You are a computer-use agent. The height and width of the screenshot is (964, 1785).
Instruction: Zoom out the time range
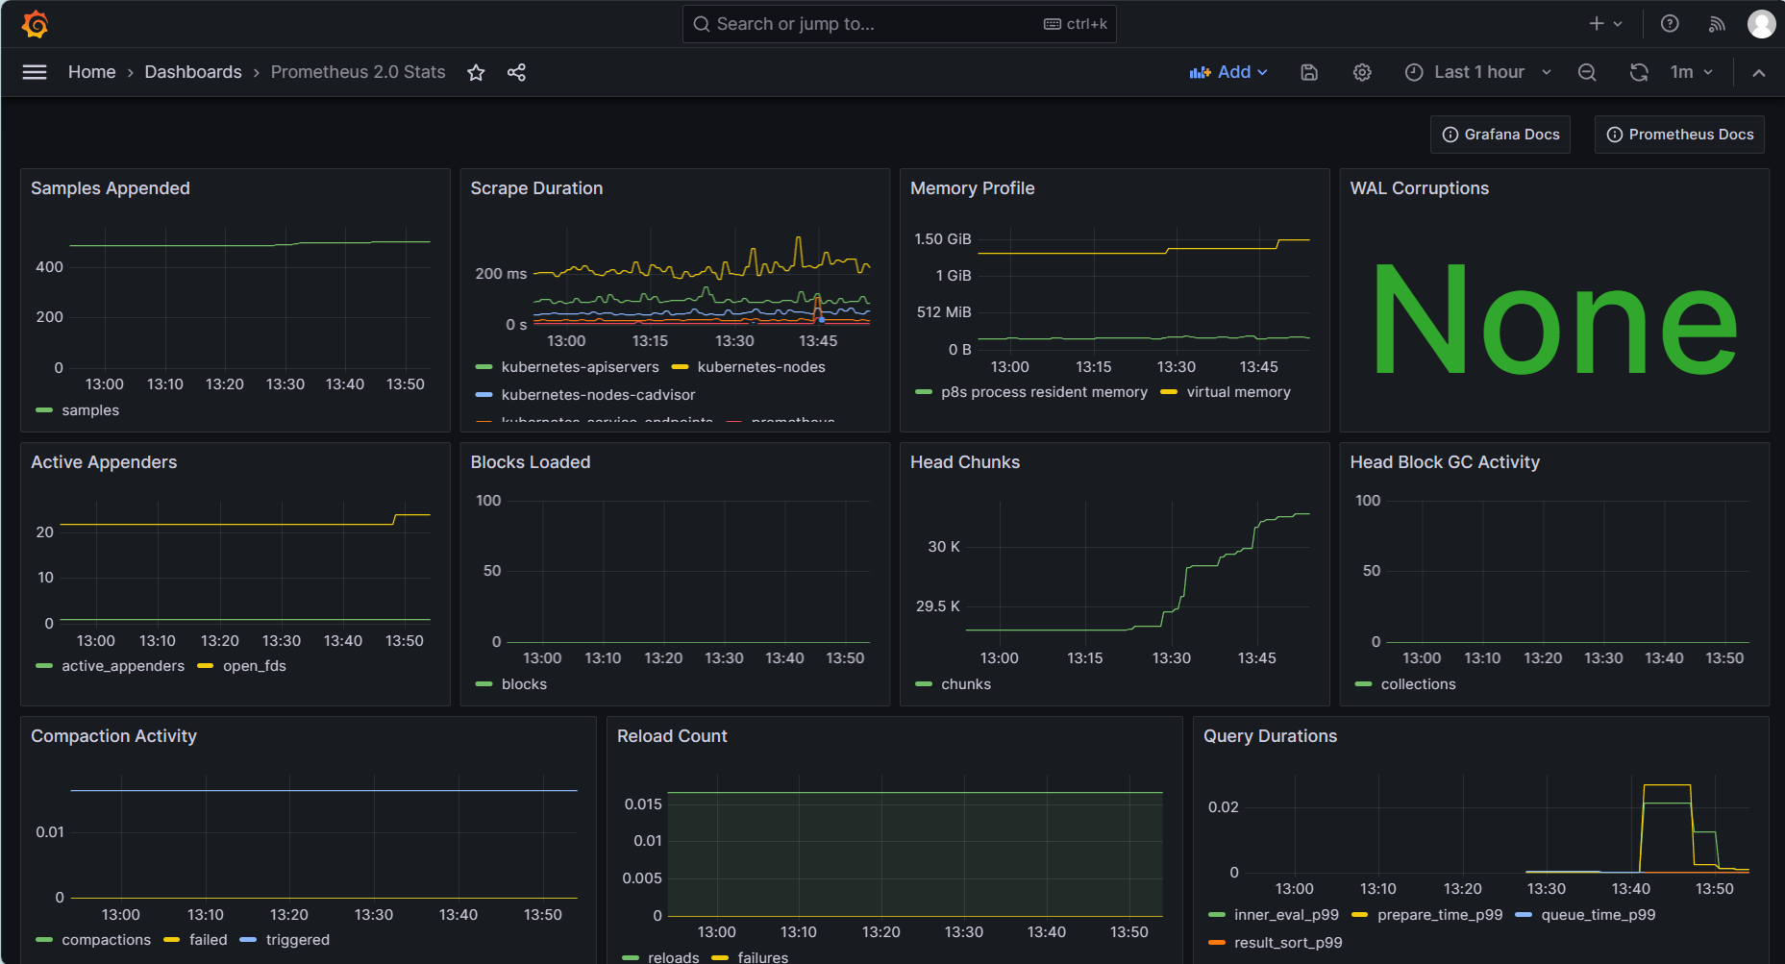(x=1587, y=72)
